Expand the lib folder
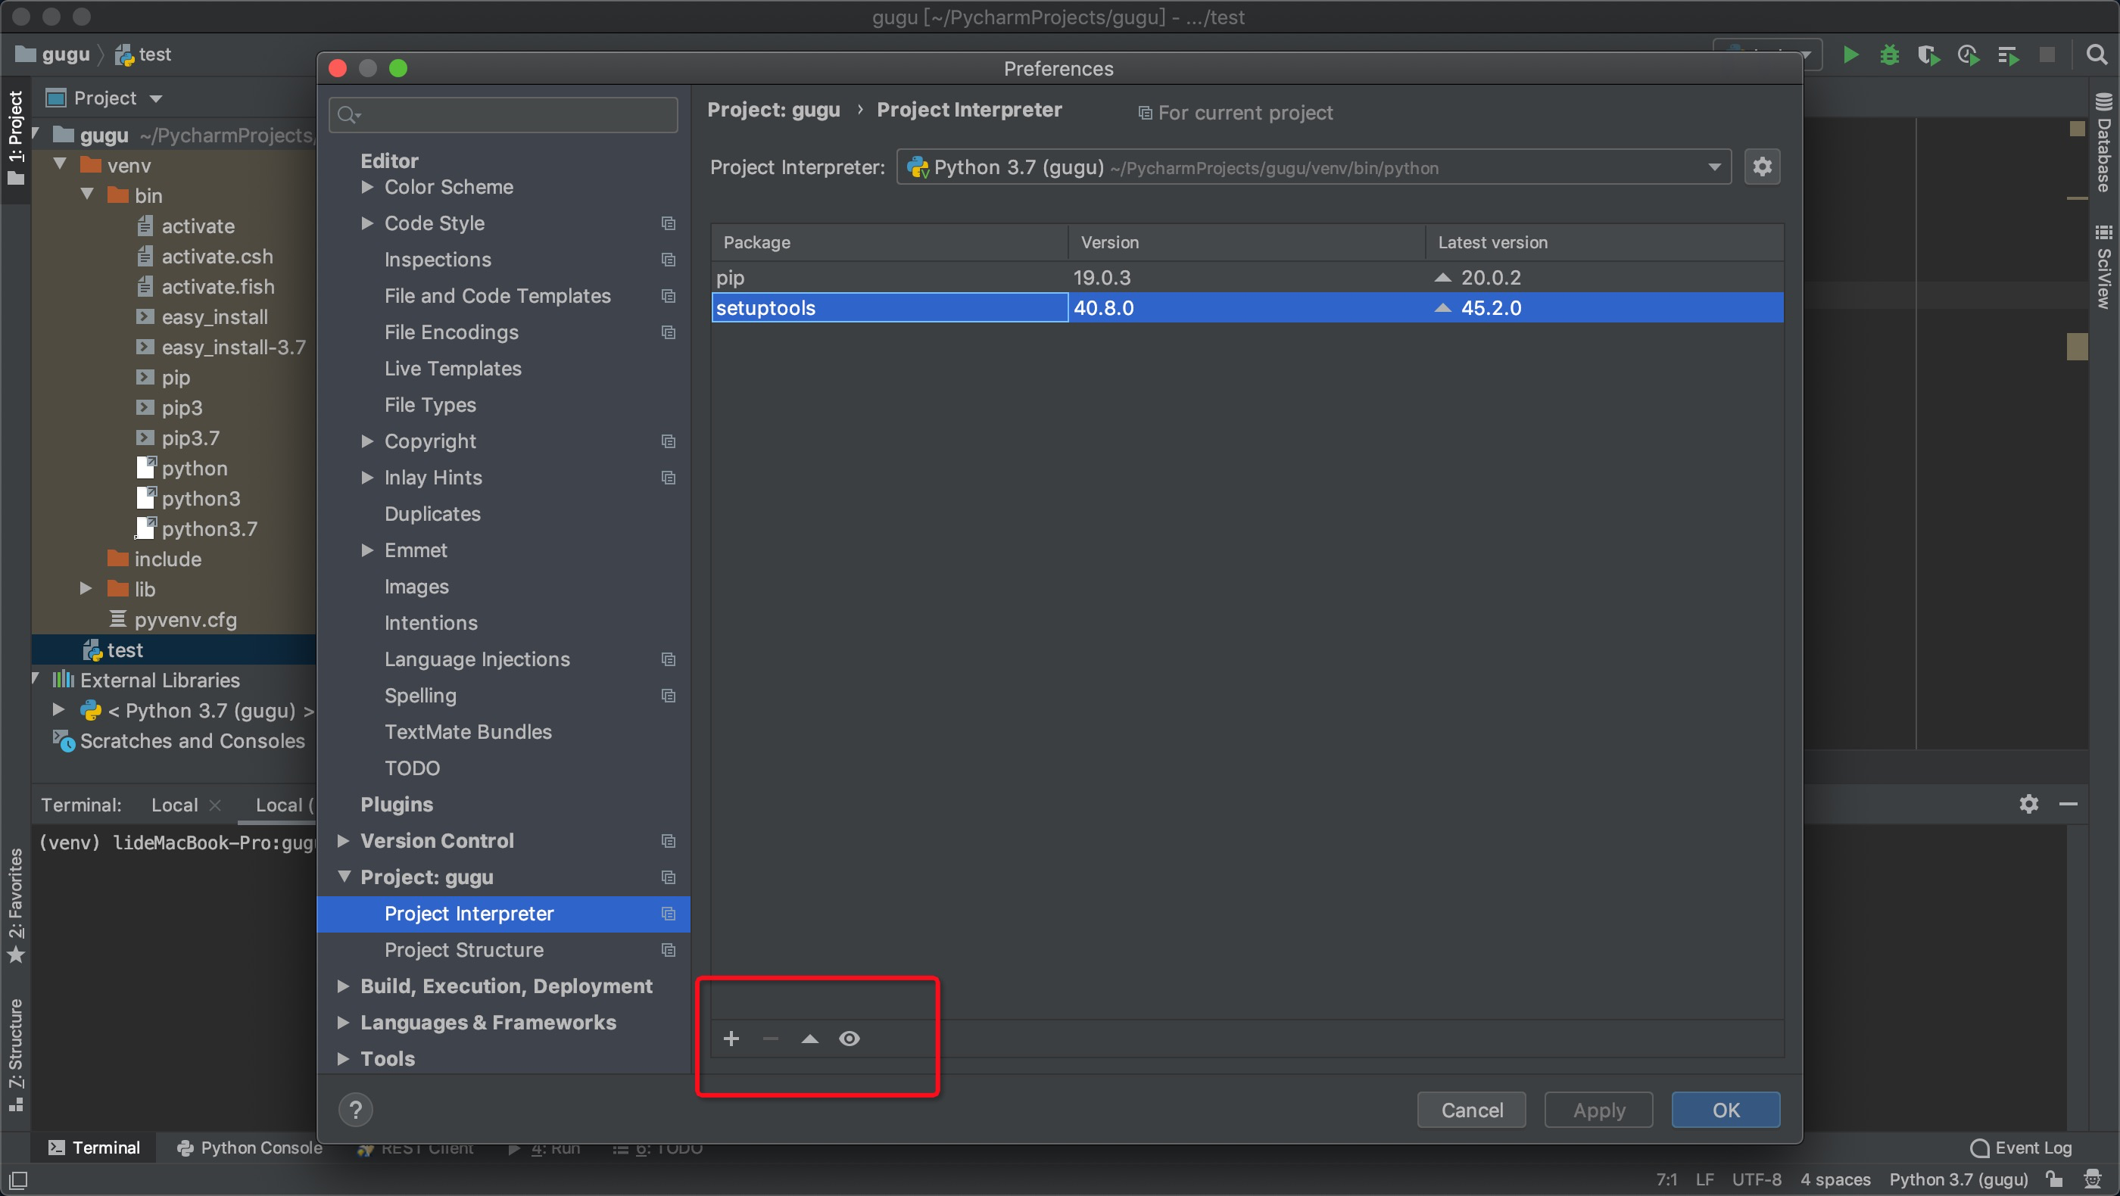This screenshot has height=1196, width=2120. [86, 589]
